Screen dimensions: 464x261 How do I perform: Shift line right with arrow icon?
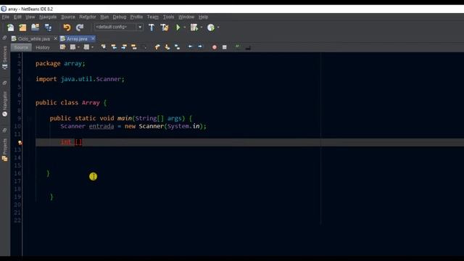200,47
